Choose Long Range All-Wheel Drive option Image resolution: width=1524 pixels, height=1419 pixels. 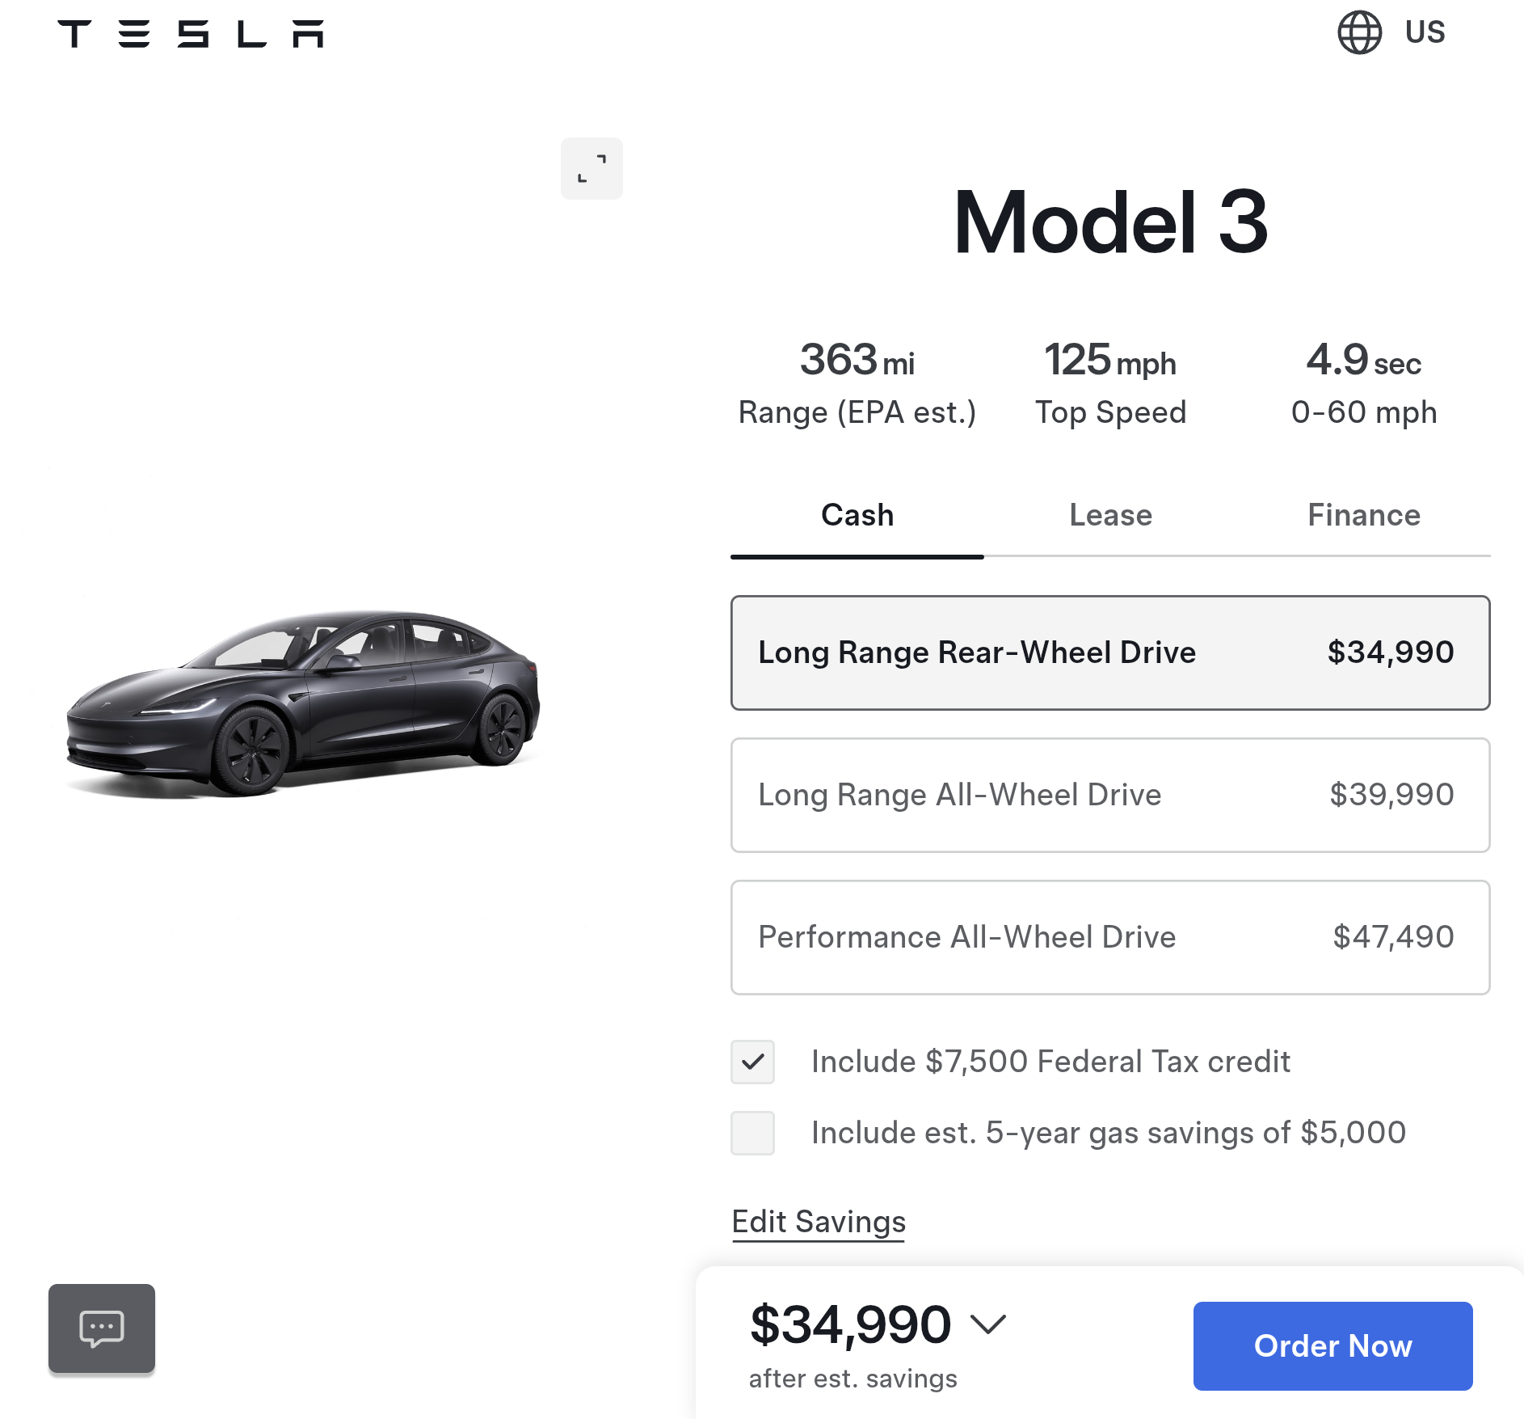(1109, 795)
